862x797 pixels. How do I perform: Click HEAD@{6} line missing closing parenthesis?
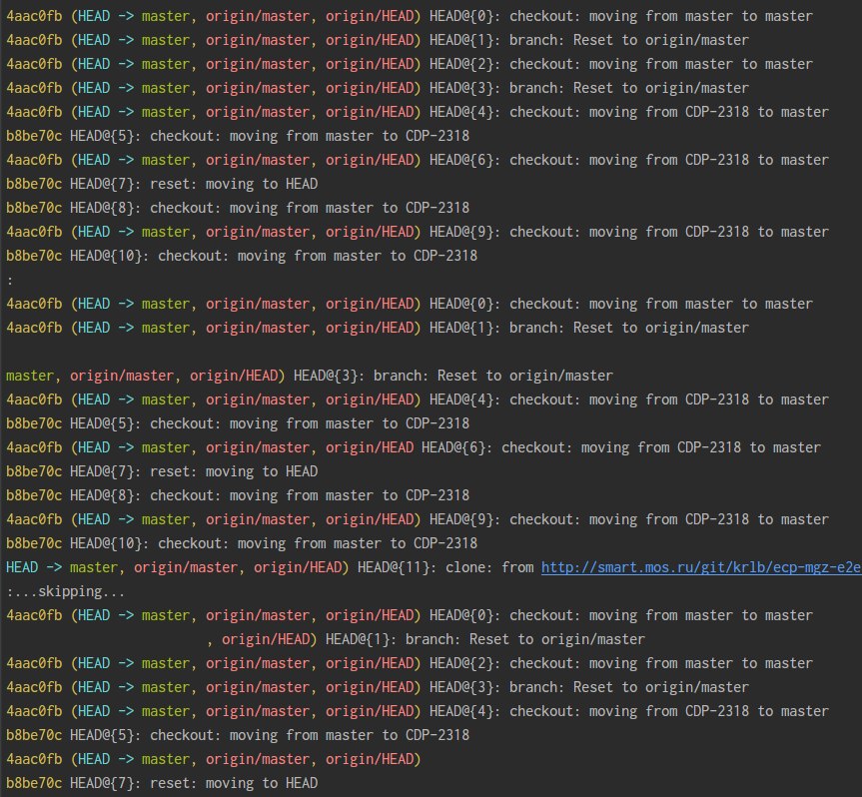click(414, 447)
